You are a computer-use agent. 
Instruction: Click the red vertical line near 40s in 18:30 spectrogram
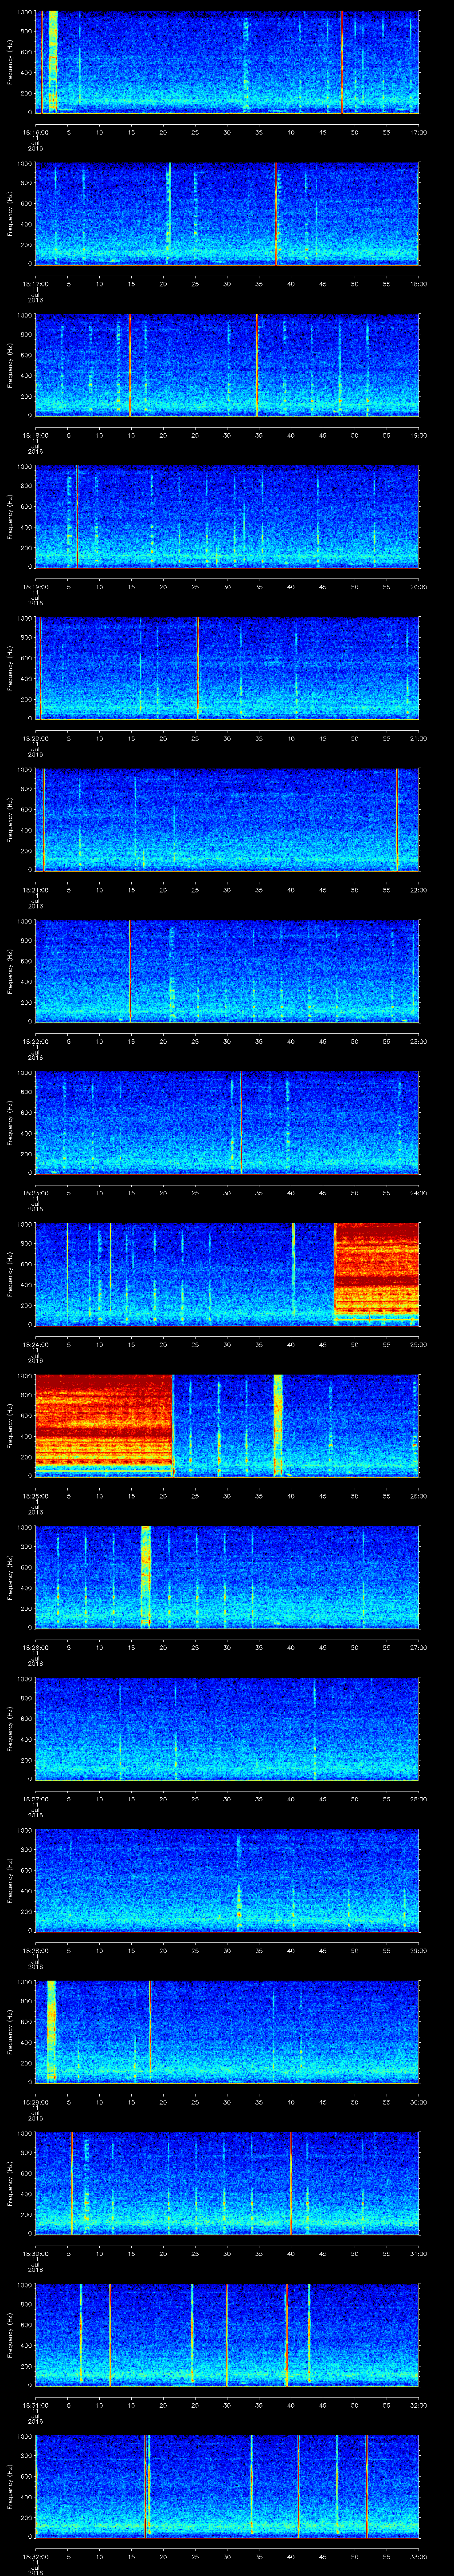coord(290,2183)
